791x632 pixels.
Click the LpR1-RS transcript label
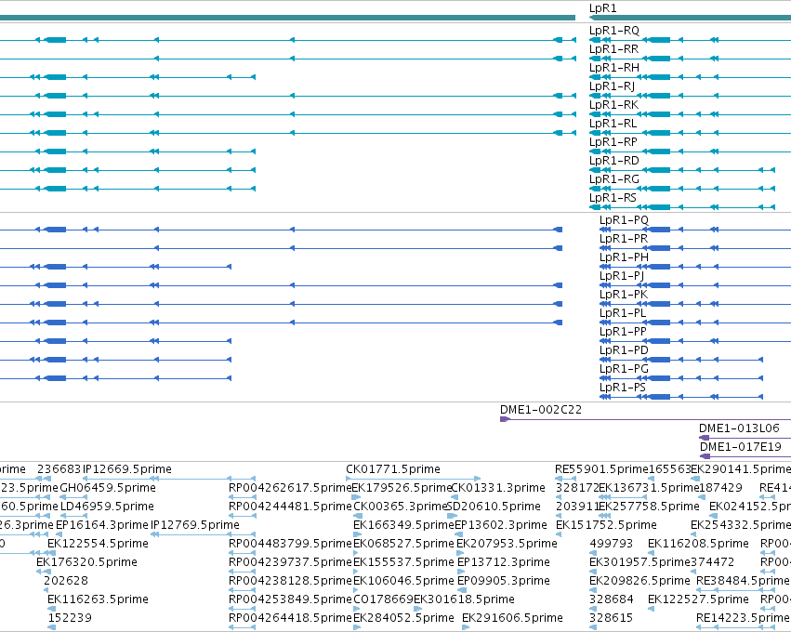coord(613,198)
